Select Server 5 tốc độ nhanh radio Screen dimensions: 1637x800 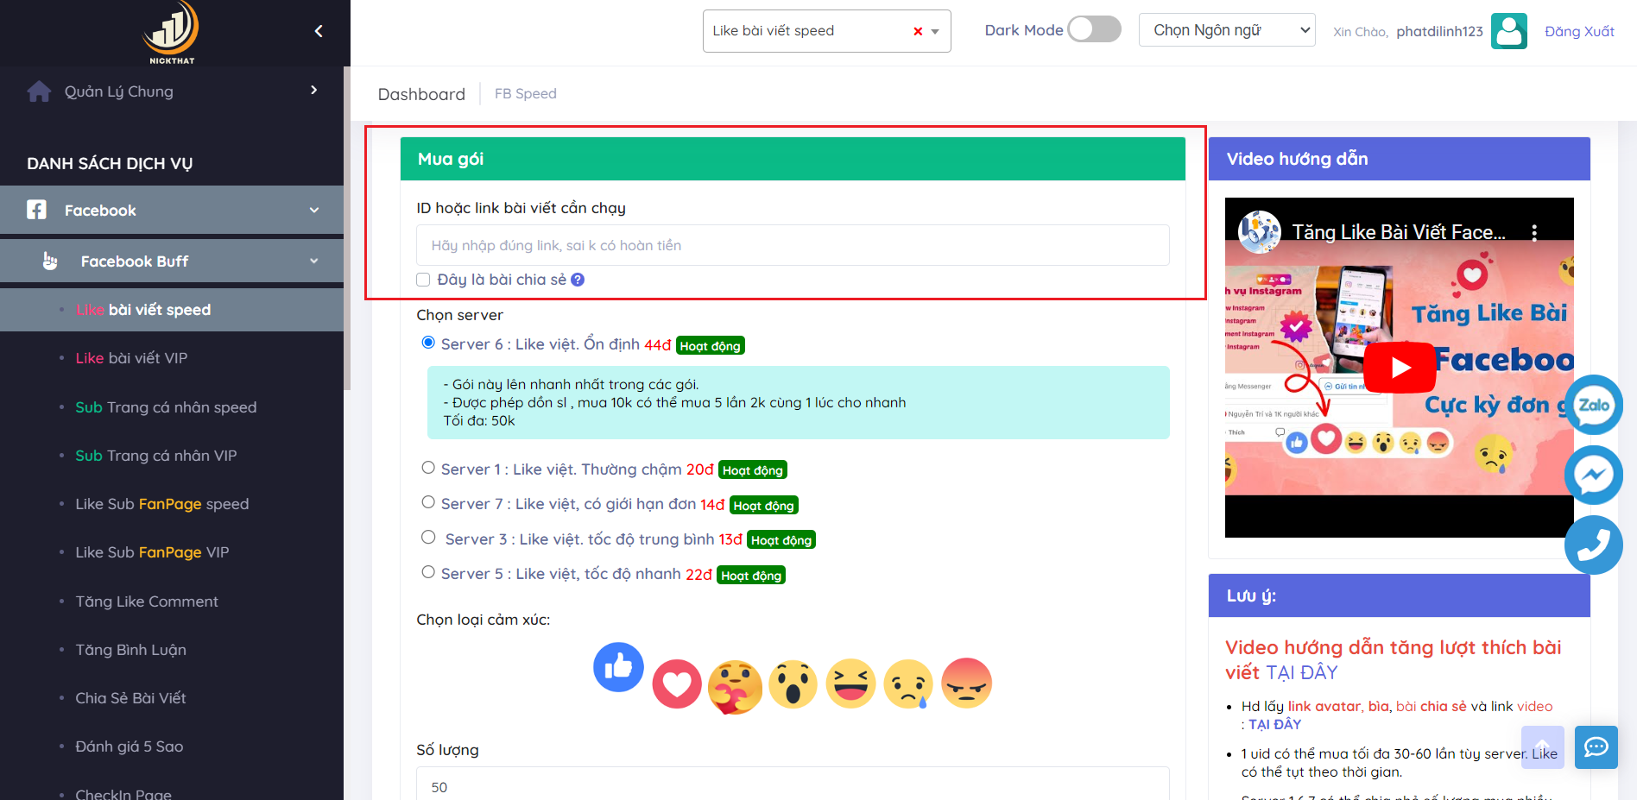(428, 572)
